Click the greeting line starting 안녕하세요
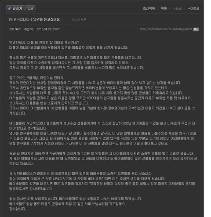Image resolution: width=211 pixels, height=217 pixels. coord(44,43)
